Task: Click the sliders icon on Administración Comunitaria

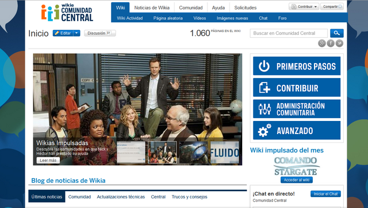Action: click(264, 109)
